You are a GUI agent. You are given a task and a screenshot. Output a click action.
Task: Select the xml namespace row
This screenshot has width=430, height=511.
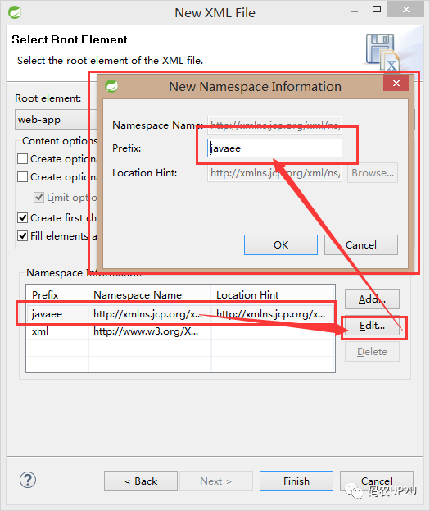[x=180, y=331]
